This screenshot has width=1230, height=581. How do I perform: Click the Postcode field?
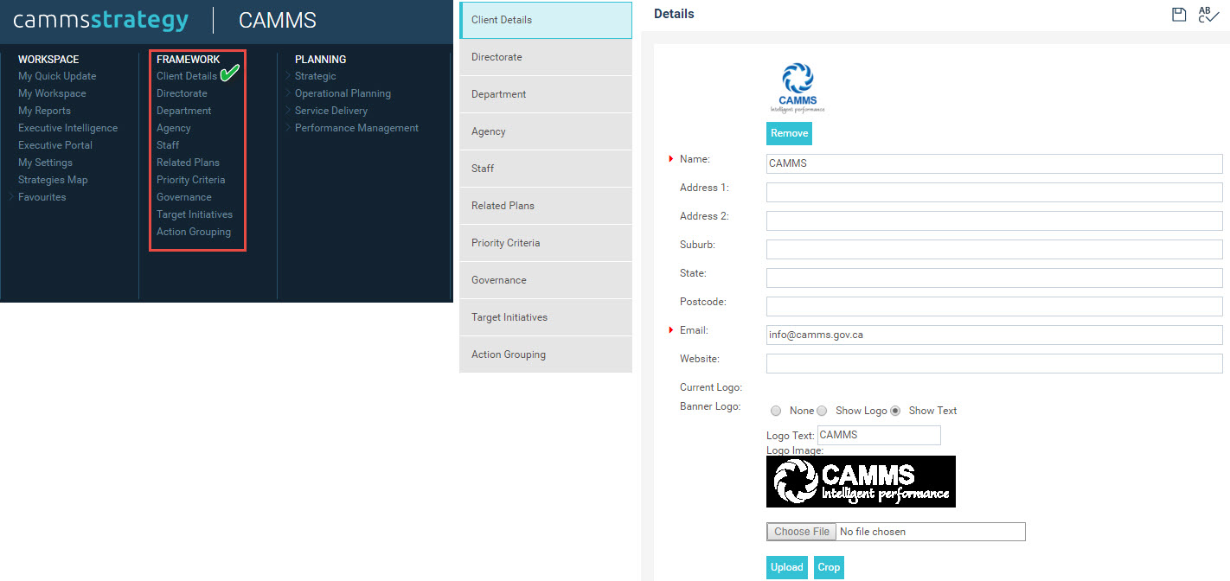995,306
